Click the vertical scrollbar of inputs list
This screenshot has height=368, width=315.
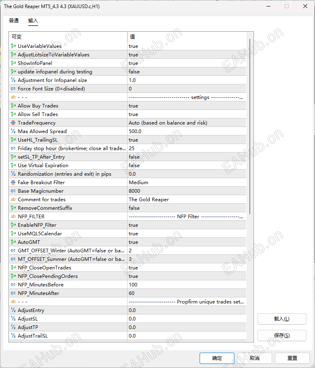pos(250,126)
